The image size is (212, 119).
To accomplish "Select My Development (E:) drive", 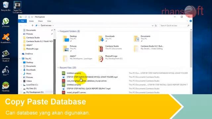I will coord(35,92).
